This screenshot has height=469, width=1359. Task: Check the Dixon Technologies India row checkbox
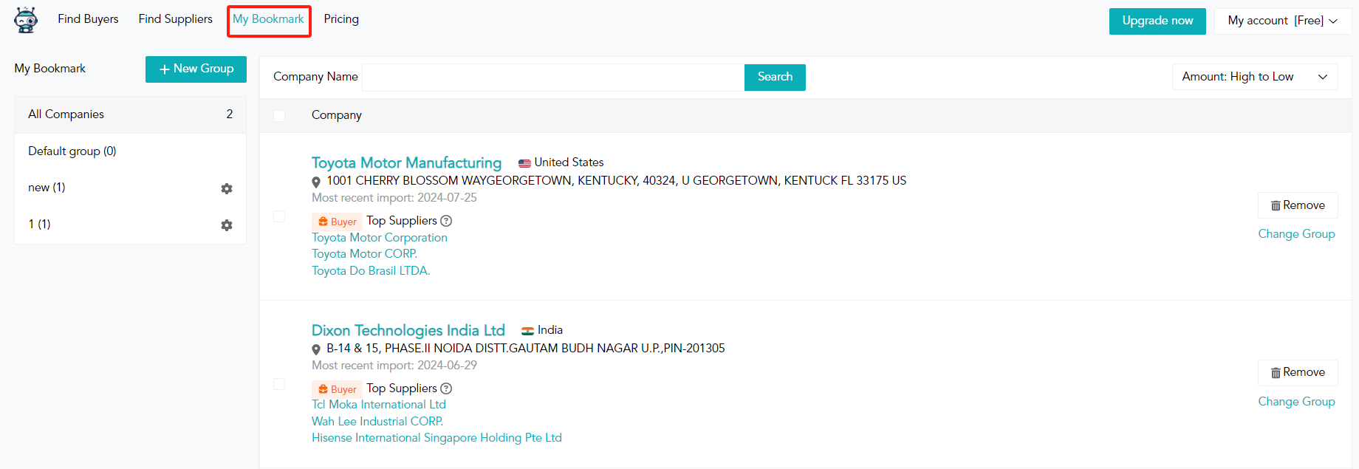pyautogui.click(x=279, y=384)
